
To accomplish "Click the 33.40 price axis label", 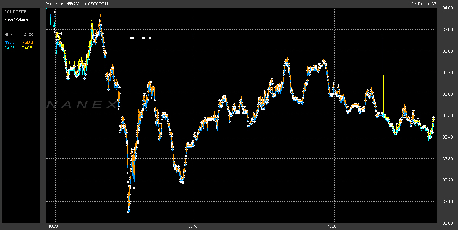I will click(448, 137).
